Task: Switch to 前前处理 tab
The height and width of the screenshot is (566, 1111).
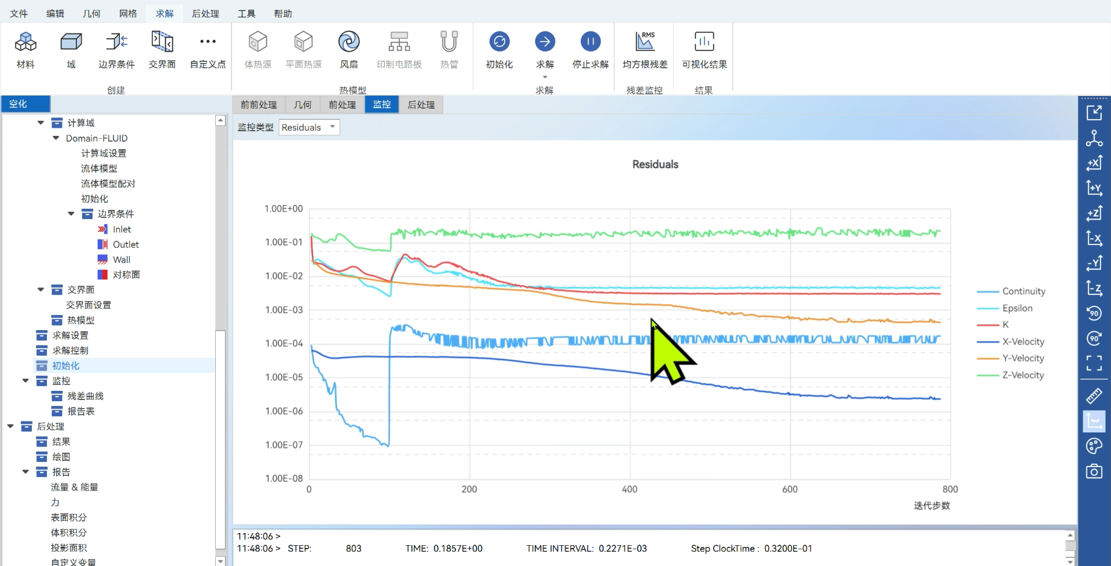Action: coord(259,105)
